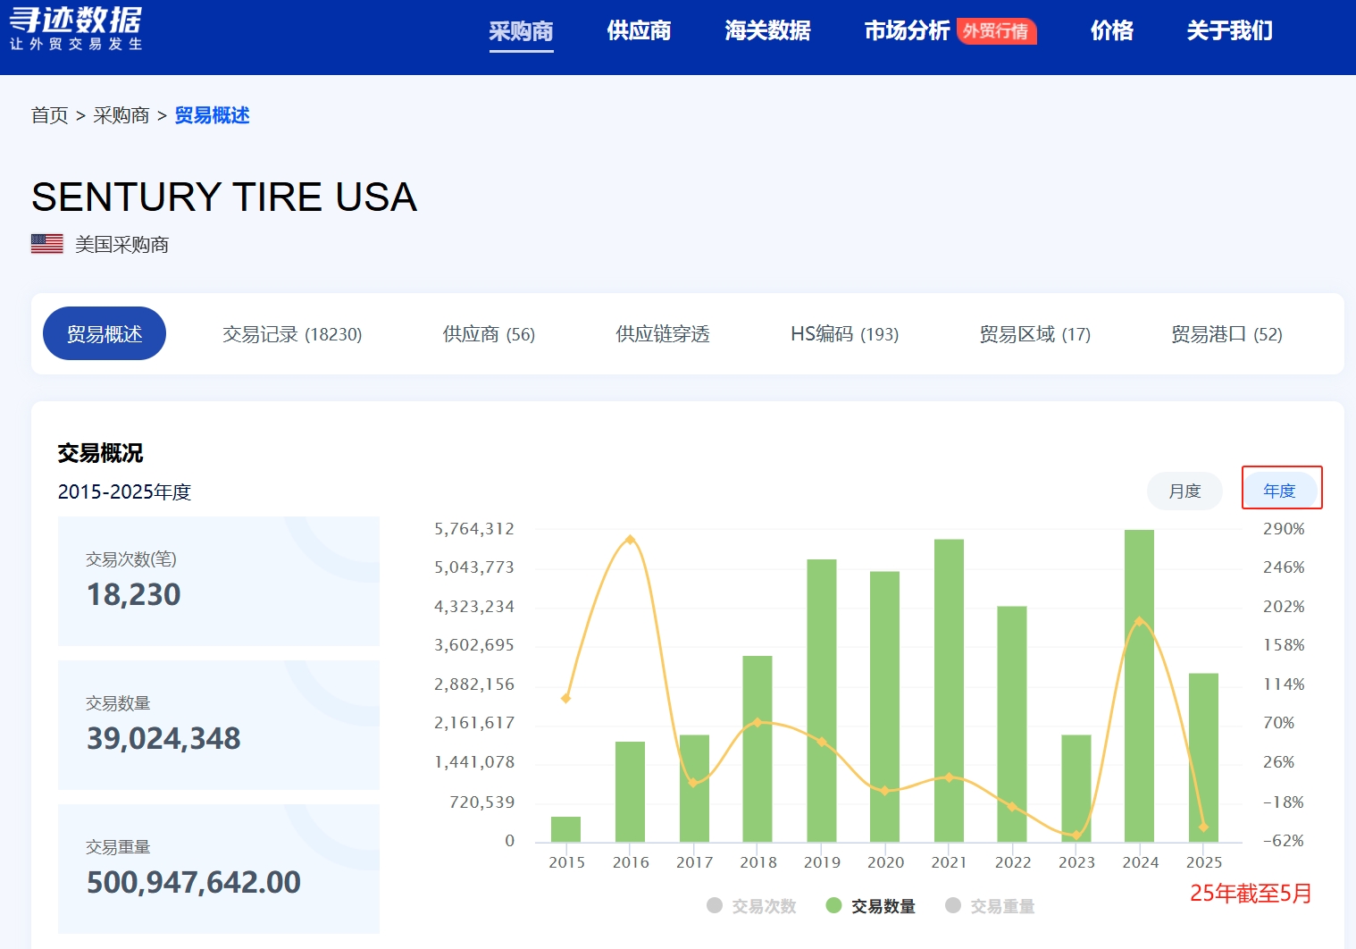Toggle the 交易重量 legend series
Image resolution: width=1356 pixels, height=949 pixels.
click(x=990, y=906)
